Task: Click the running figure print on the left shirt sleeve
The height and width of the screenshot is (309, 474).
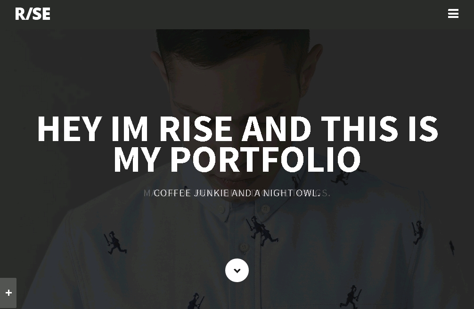Action: (x=115, y=243)
